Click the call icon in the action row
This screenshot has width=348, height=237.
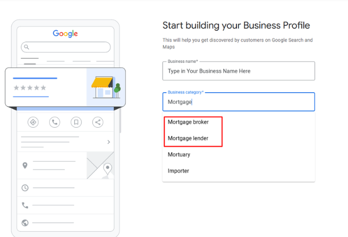(55, 122)
